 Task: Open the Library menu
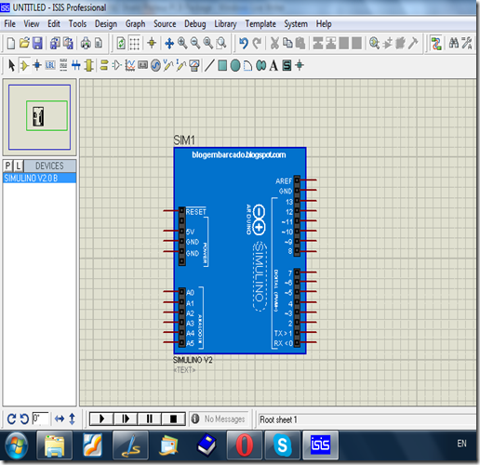pos(225,24)
